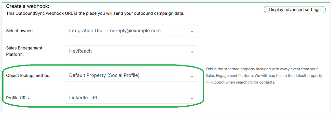
Task: Click the "Select owner:" label
Action: pyautogui.click(x=20, y=31)
